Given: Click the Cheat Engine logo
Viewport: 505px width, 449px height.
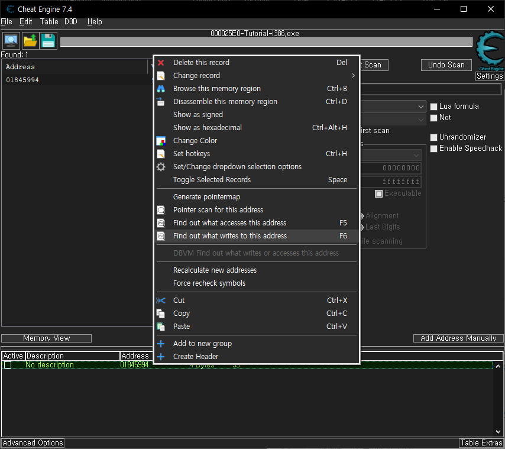Looking at the screenshot, I should pos(490,50).
